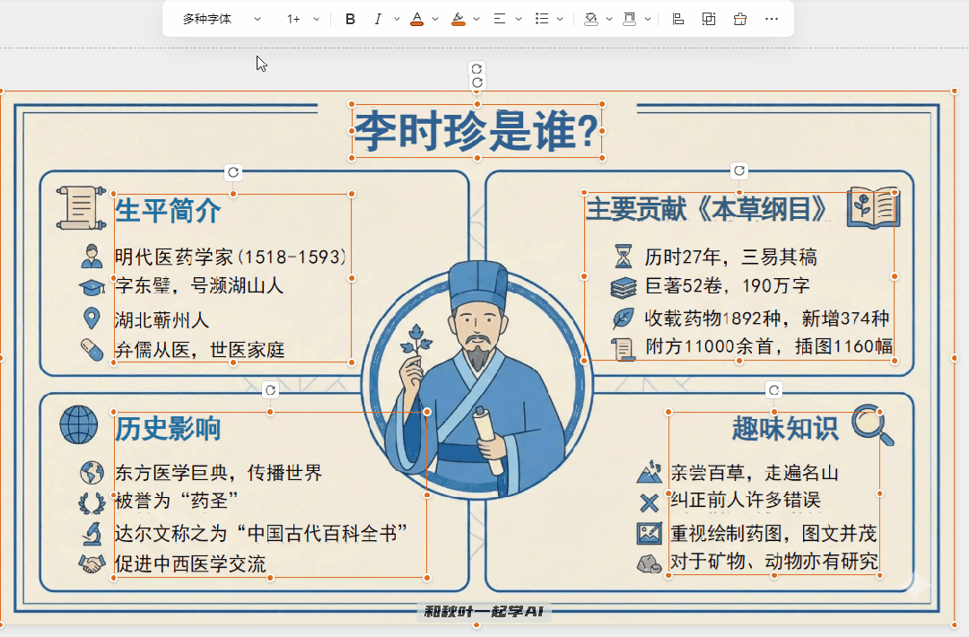Click the Align Objects icon
The image size is (969, 637).
pos(677,18)
